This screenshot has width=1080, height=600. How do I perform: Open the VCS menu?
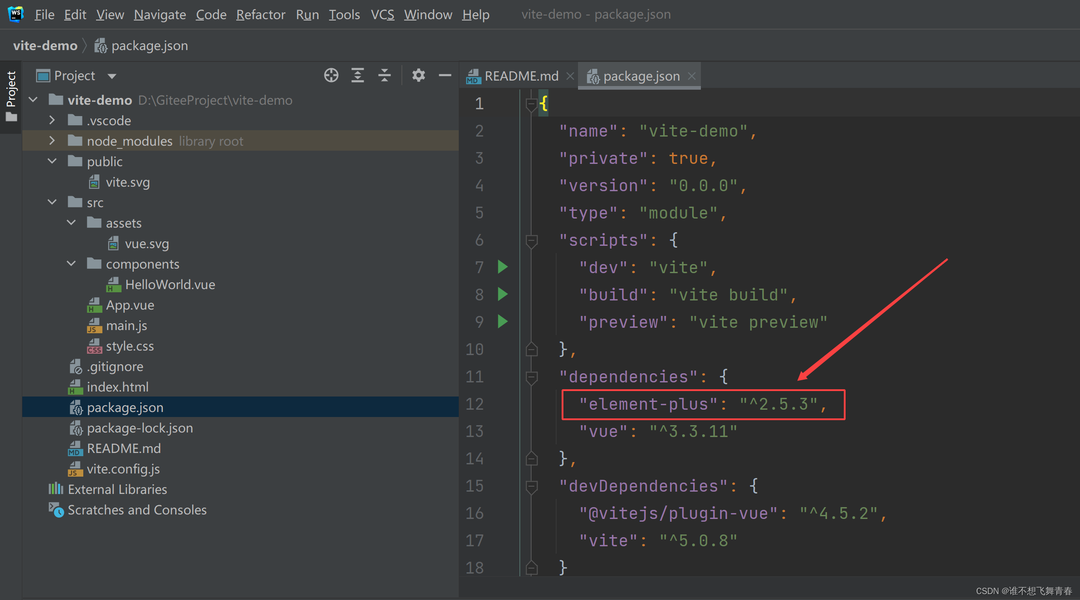pyautogui.click(x=382, y=15)
